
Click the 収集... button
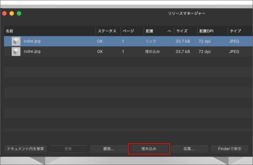[x=188, y=149]
